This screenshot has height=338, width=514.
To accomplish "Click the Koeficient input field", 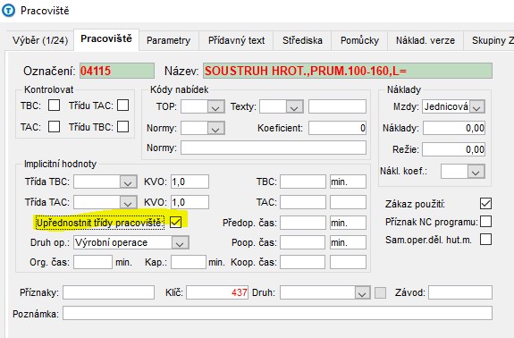I will pos(337,128).
